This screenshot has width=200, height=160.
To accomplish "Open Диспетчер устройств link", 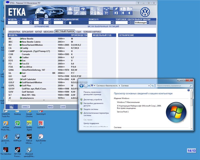I will click(93, 99).
